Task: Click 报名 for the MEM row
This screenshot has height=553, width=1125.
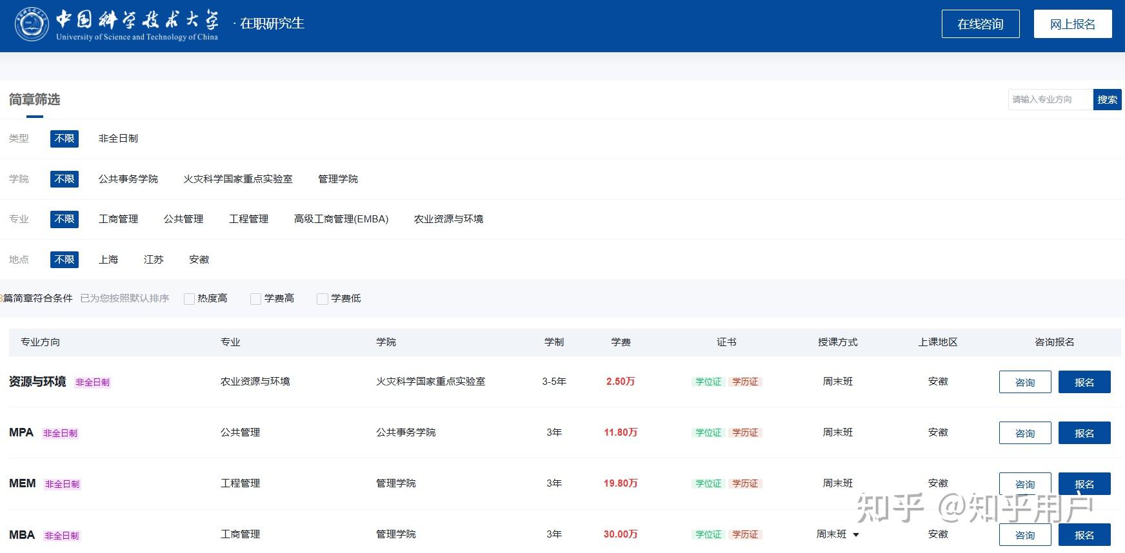Action: [x=1084, y=484]
